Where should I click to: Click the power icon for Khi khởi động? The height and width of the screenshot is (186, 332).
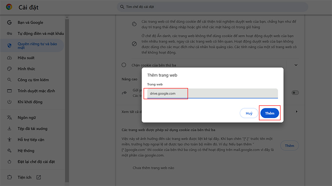point(9,102)
